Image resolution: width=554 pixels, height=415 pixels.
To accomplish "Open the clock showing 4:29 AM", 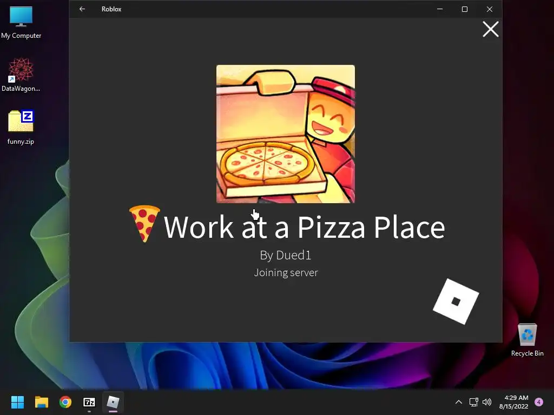I will [x=514, y=402].
